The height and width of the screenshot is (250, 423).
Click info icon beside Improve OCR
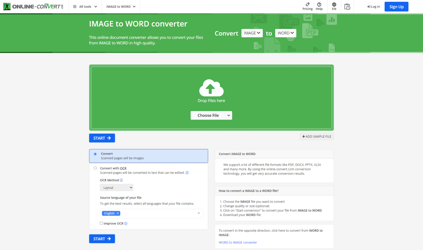coord(126,224)
